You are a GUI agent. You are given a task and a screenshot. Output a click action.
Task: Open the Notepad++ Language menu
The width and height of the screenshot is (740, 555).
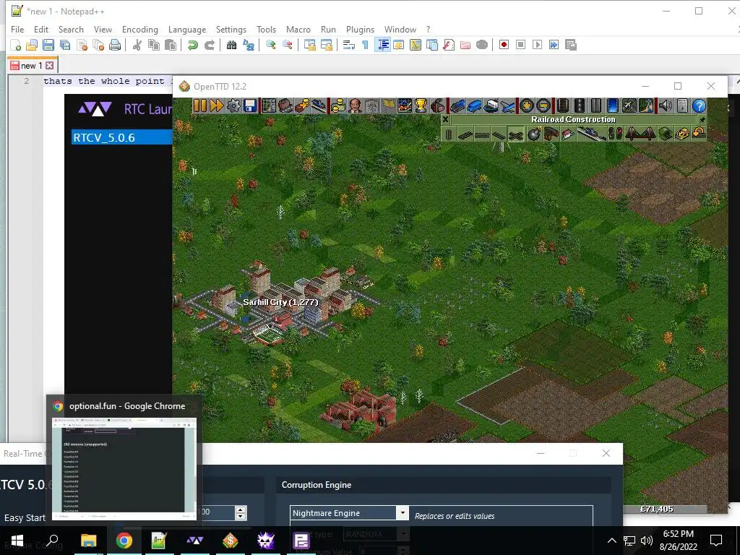pos(187,29)
